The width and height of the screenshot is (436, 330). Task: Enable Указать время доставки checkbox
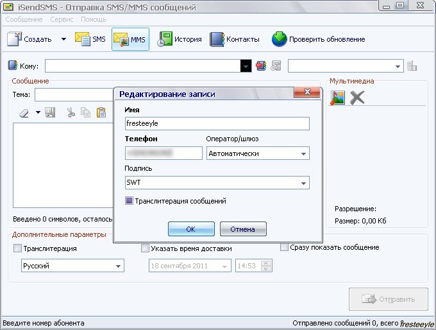coord(145,248)
